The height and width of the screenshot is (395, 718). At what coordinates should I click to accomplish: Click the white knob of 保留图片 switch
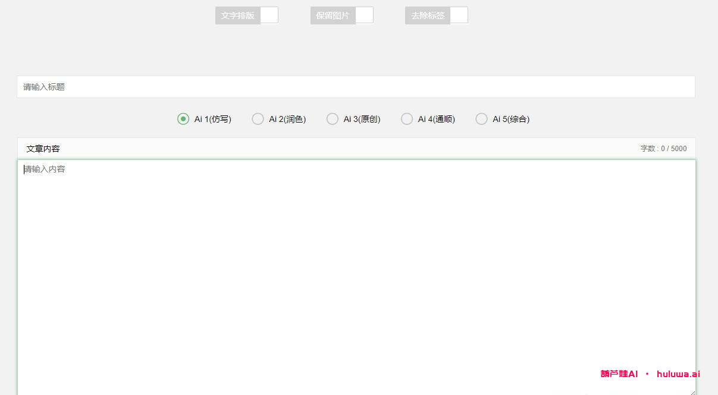pyautogui.click(x=365, y=15)
